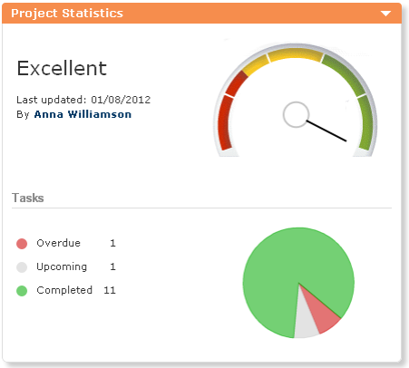
Task: Click the Upcoming gray legend dot
Action: [22, 267]
